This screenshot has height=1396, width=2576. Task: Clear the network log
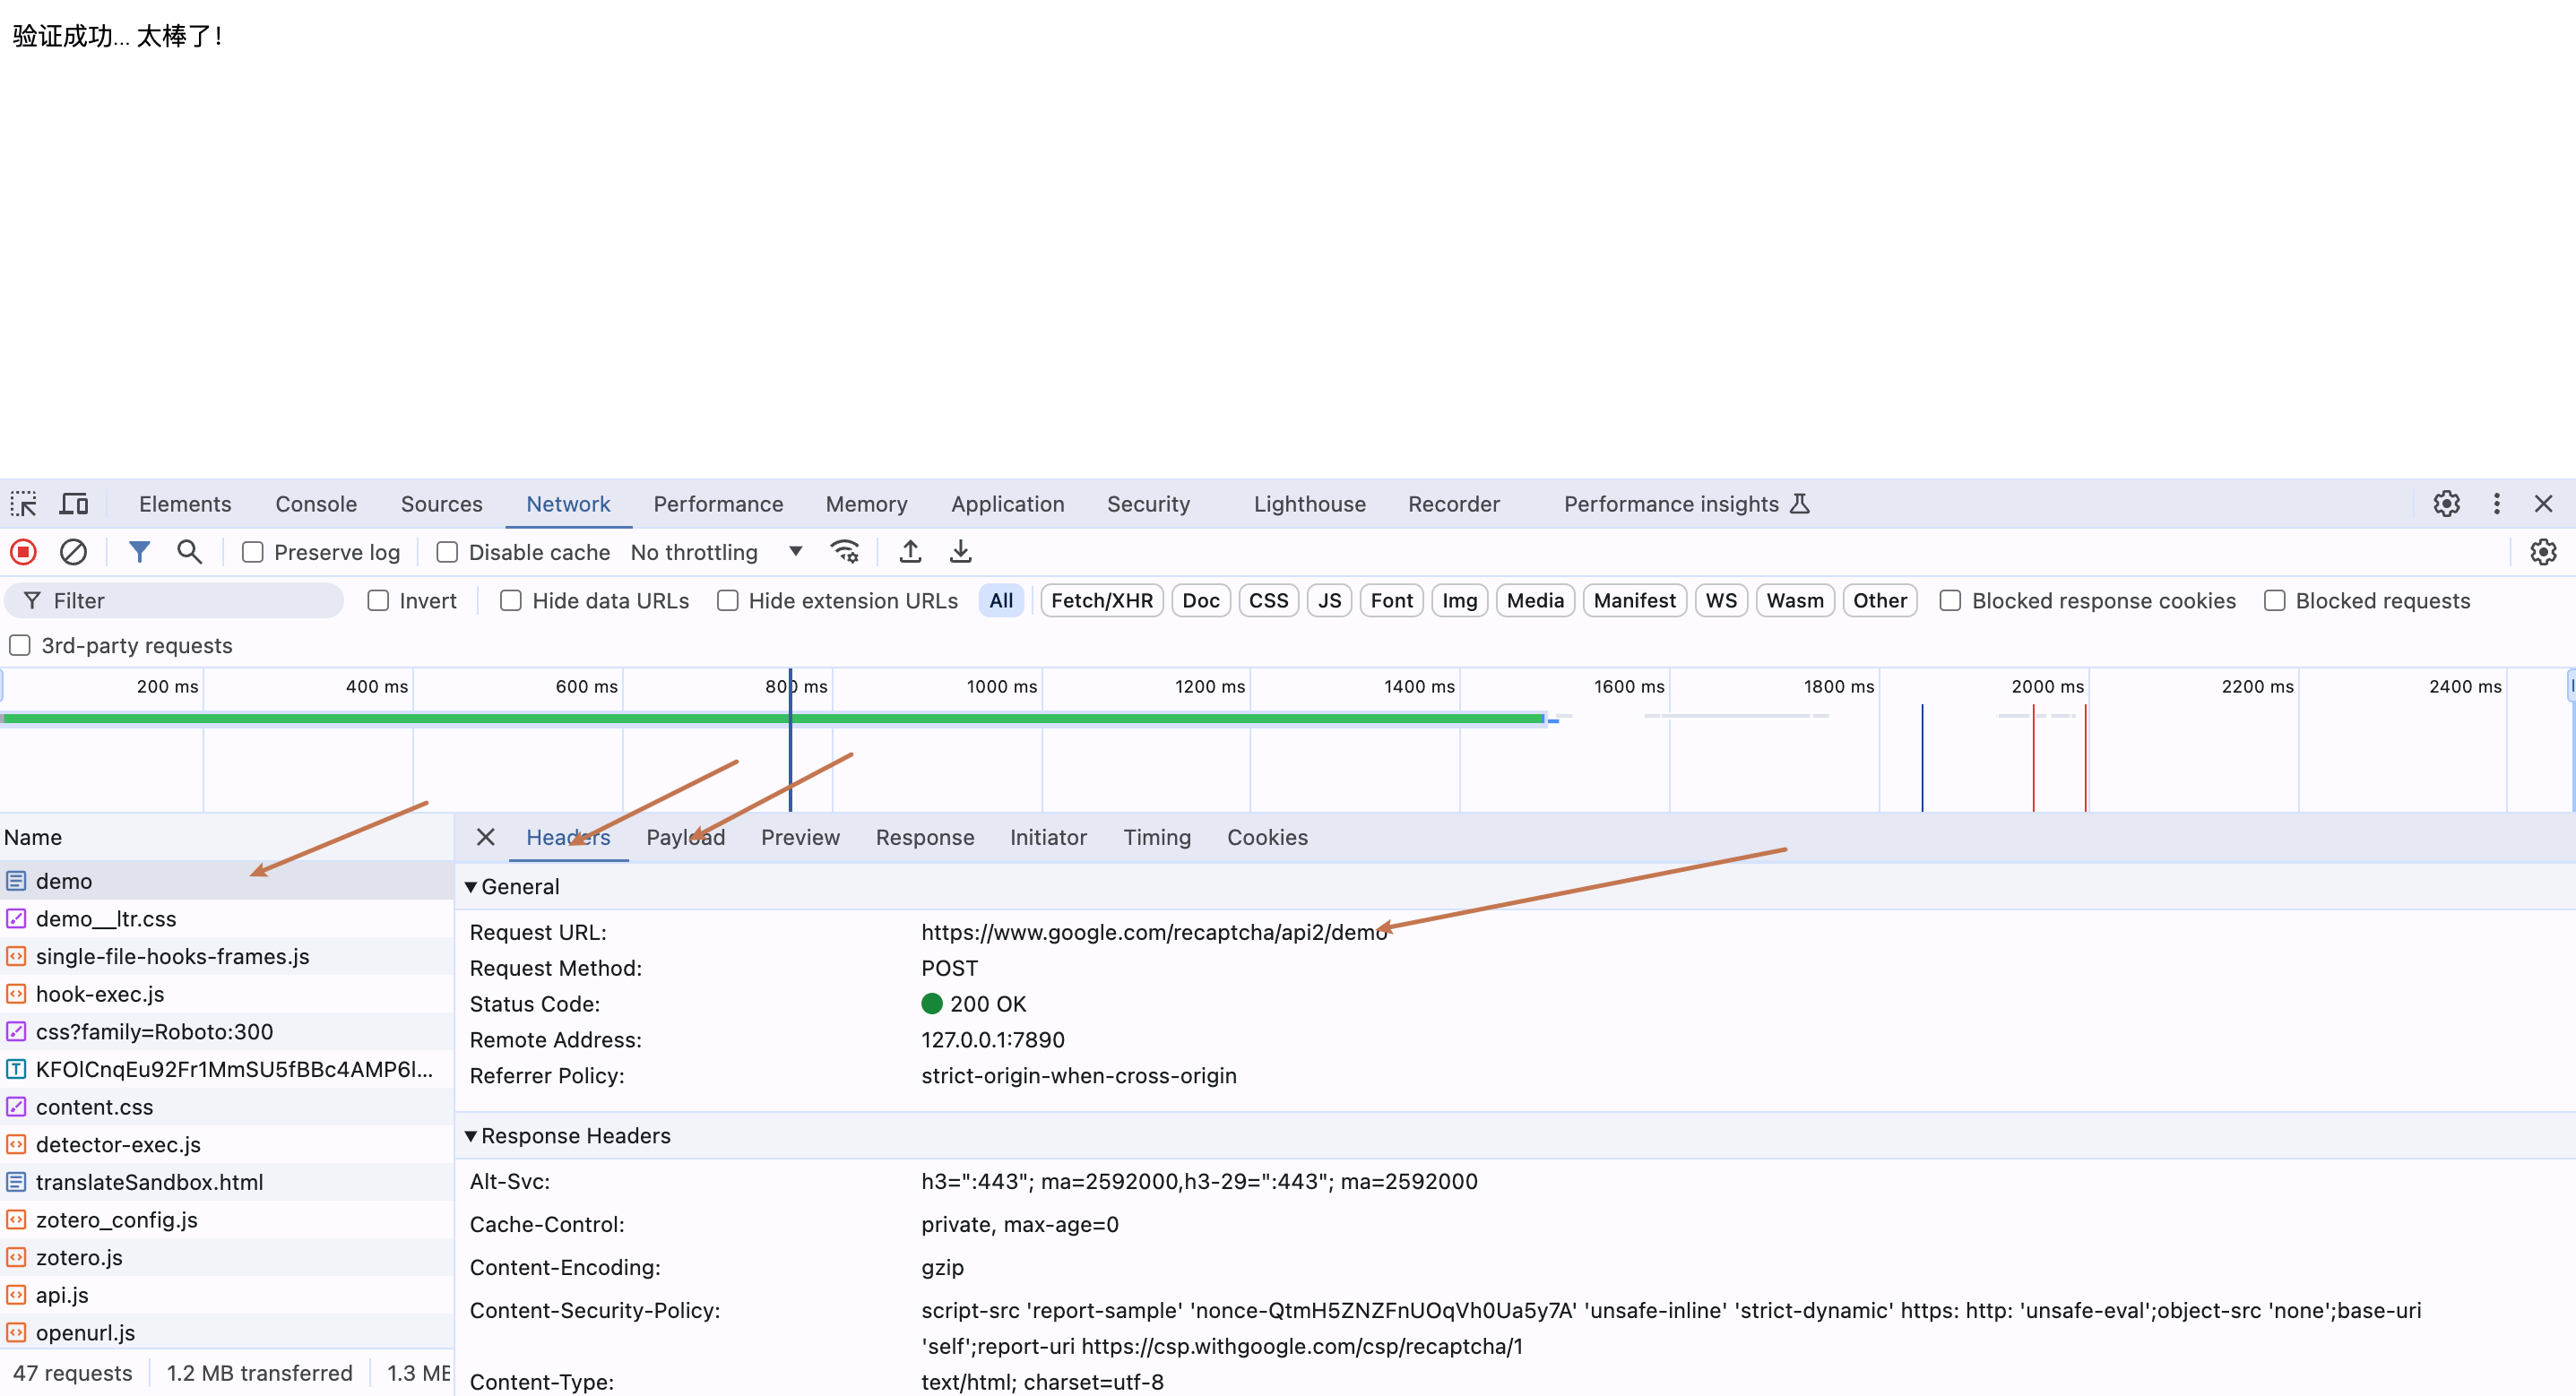point(73,552)
